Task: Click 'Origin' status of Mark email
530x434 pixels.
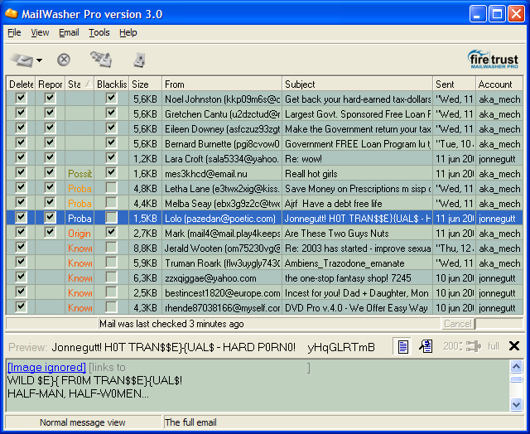Action: click(79, 234)
